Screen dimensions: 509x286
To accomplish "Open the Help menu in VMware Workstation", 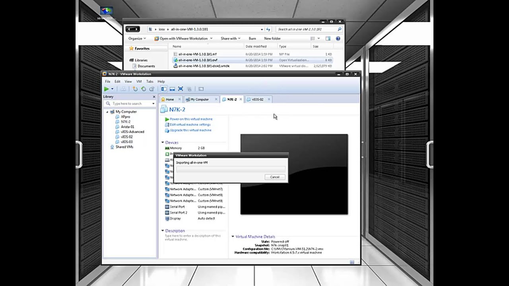I will (161, 81).
